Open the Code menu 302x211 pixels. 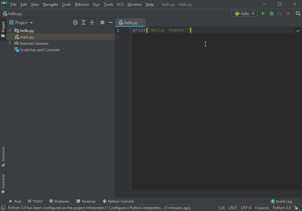[x=66, y=4]
